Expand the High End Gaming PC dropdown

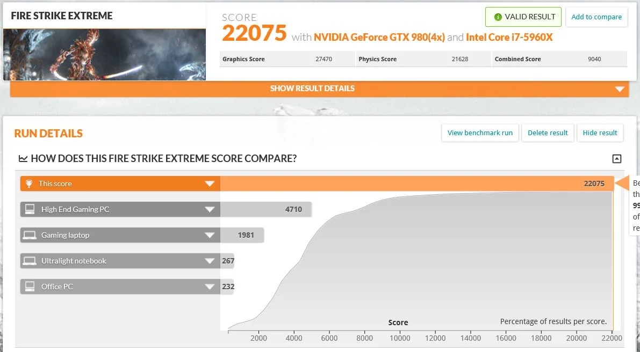point(210,209)
